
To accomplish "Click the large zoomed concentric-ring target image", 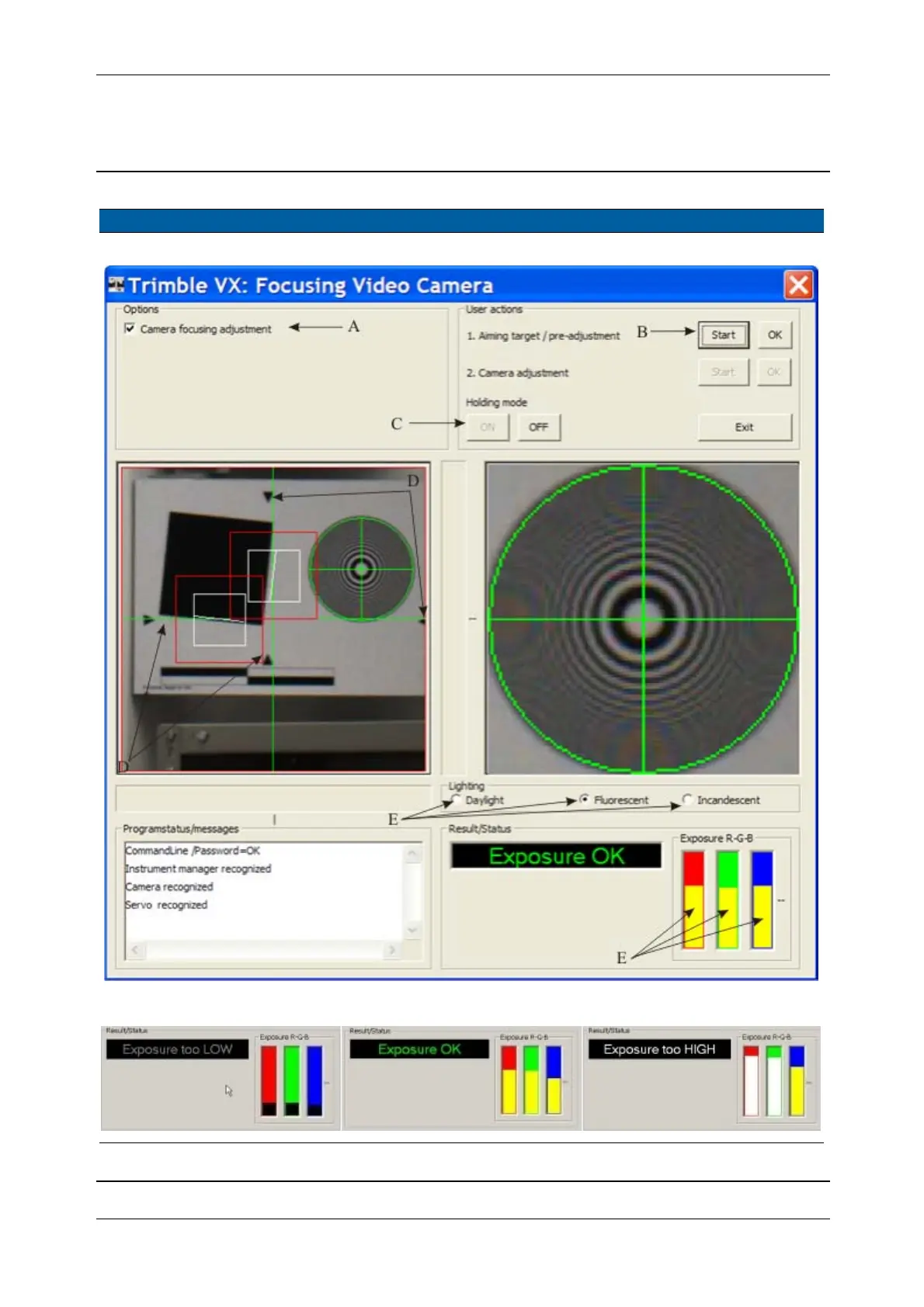I will click(642, 619).
